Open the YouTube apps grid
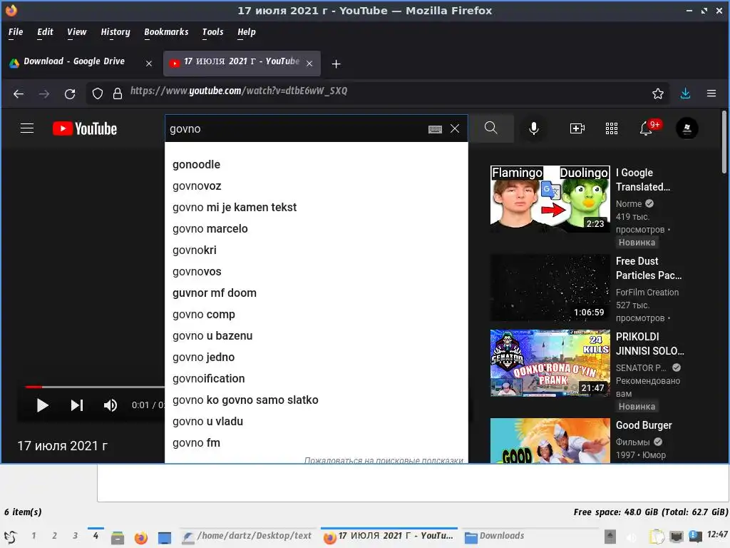The width and height of the screenshot is (730, 548). click(x=611, y=128)
